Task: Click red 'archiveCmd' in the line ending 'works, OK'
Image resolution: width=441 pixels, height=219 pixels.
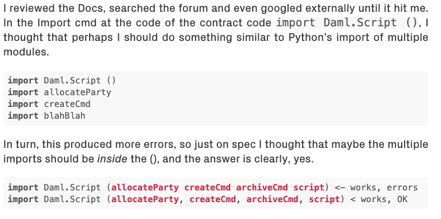Action: pos(272,199)
